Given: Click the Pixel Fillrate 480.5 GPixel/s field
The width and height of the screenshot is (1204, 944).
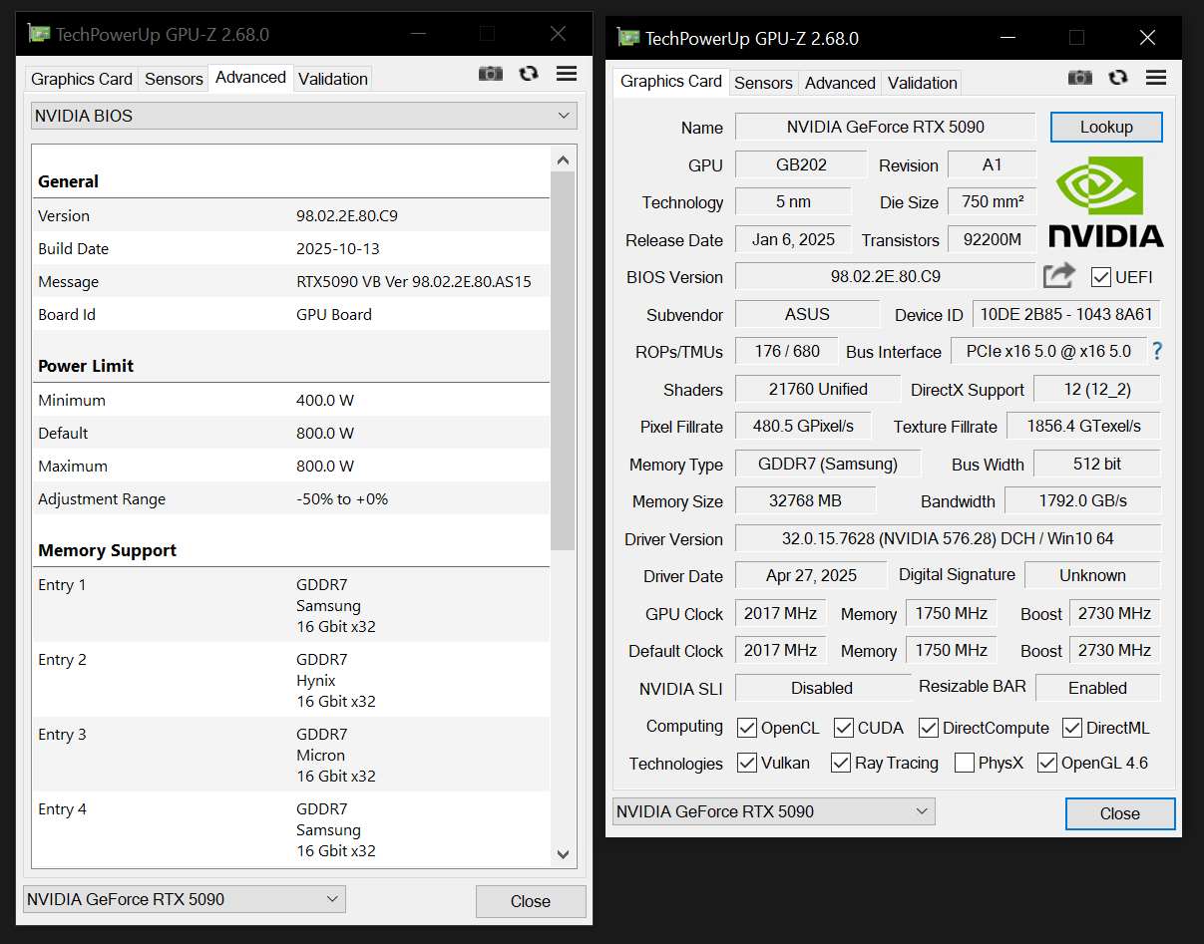Looking at the screenshot, I should coord(803,426).
